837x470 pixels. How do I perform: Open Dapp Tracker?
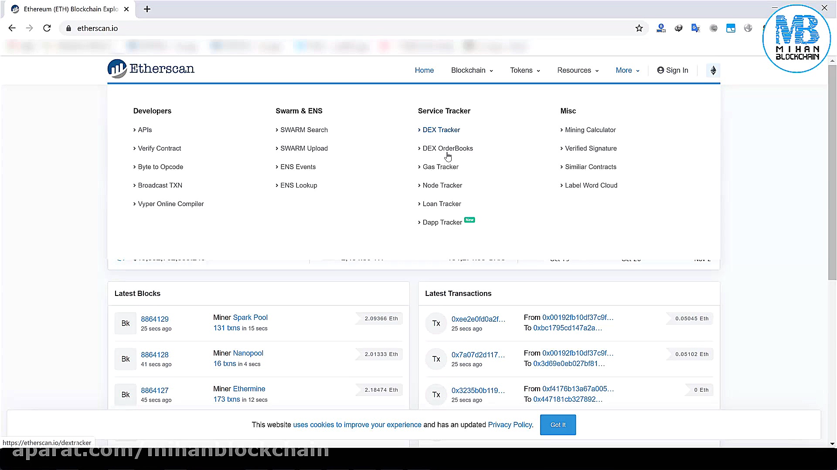(442, 222)
